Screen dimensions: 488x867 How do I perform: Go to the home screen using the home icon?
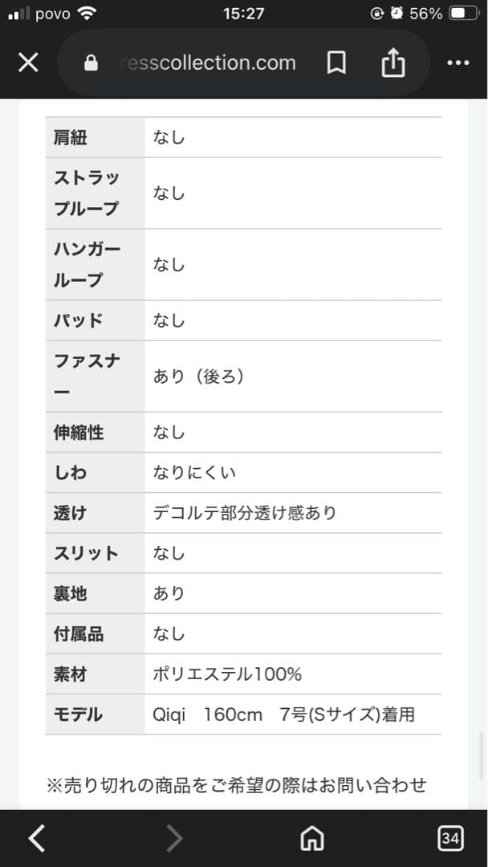point(311,837)
